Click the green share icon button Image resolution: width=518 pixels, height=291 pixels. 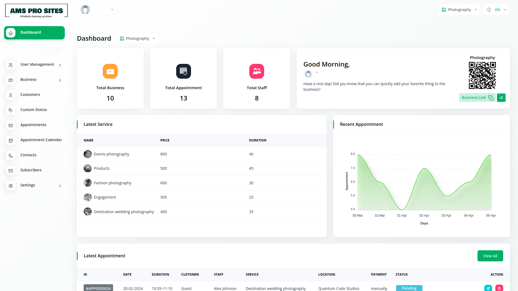tap(501, 98)
